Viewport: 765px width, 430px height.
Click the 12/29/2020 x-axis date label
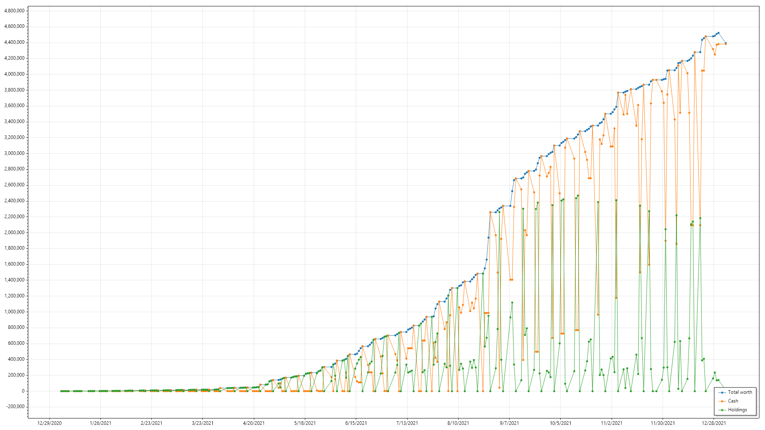tap(49, 423)
